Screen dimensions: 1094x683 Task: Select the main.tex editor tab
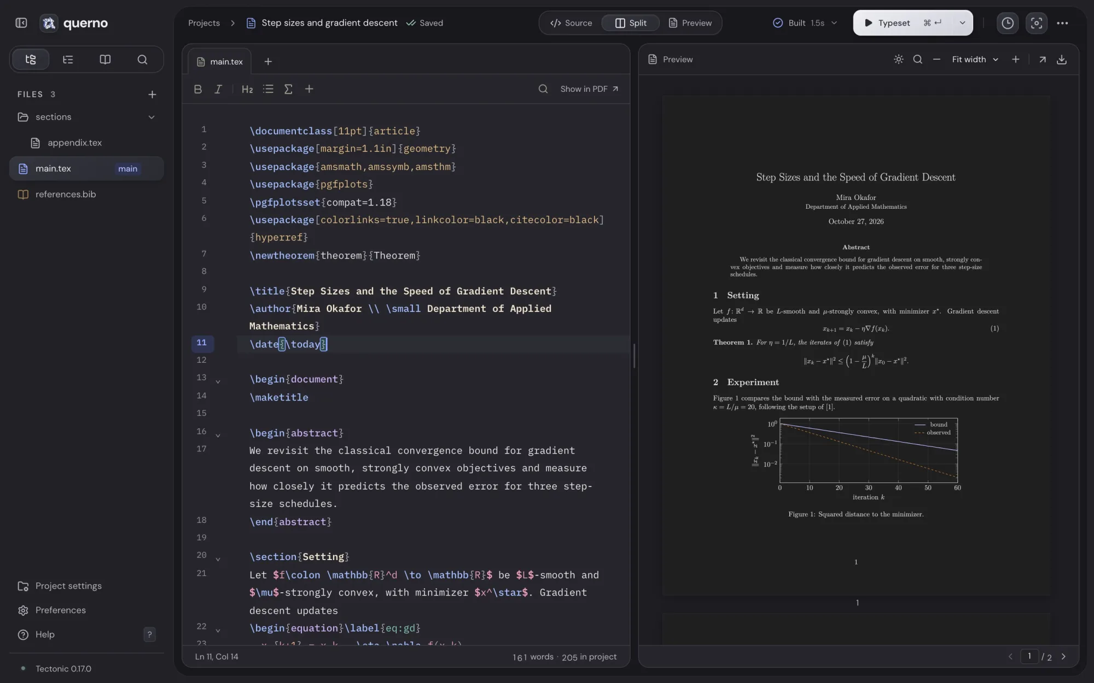coord(219,62)
